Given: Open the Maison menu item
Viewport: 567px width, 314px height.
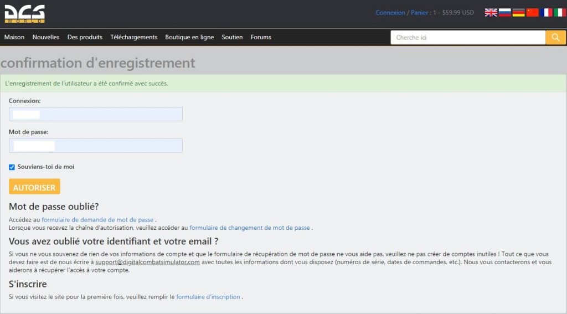Looking at the screenshot, I should [14, 37].
